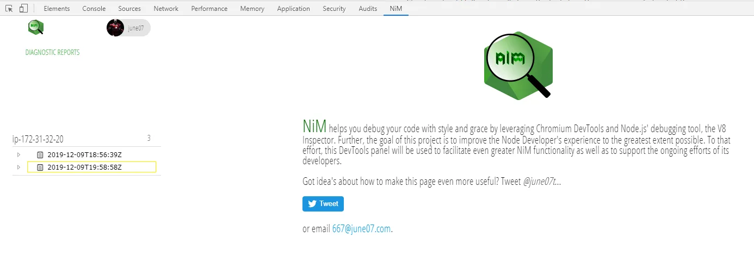Click report icon beside 2019-12-09T18:56:39Z
Screen dimensions: 754x255
[x=40, y=154]
